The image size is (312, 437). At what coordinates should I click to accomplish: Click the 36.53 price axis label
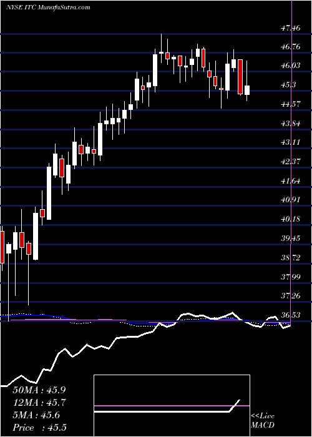click(x=291, y=315)
